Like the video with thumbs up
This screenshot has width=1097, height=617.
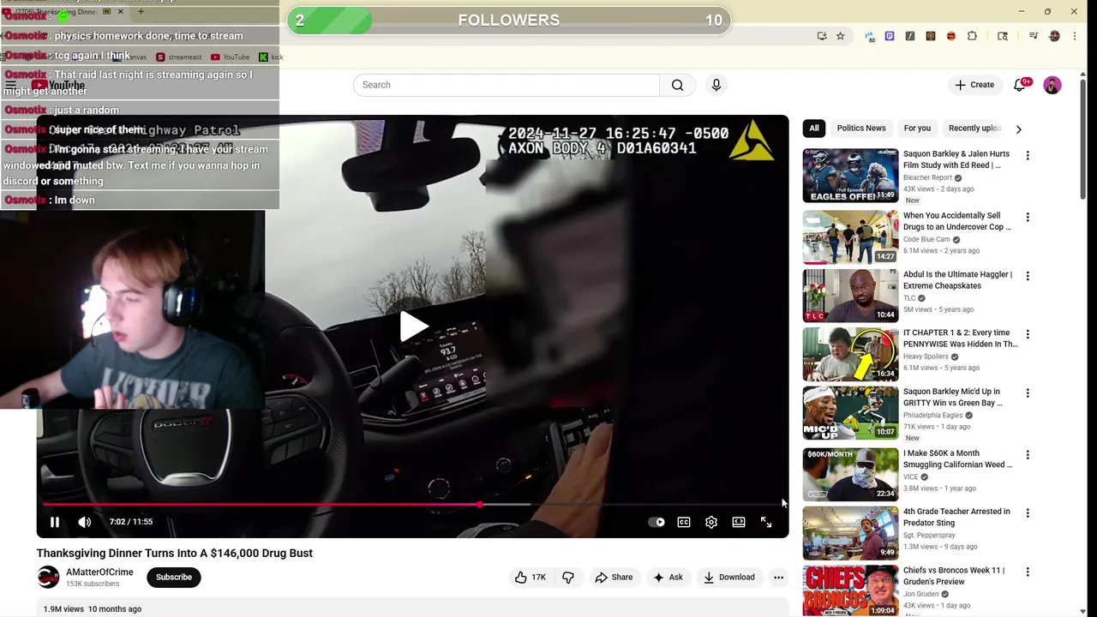click(x=531, y=578)
